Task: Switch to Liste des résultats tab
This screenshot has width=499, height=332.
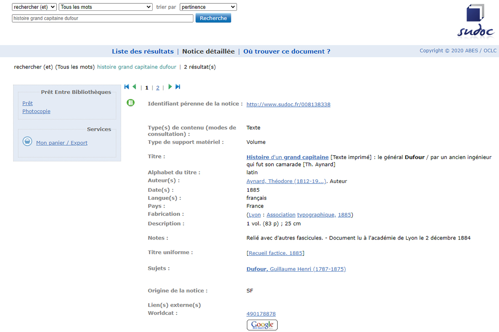Action: 143,52
